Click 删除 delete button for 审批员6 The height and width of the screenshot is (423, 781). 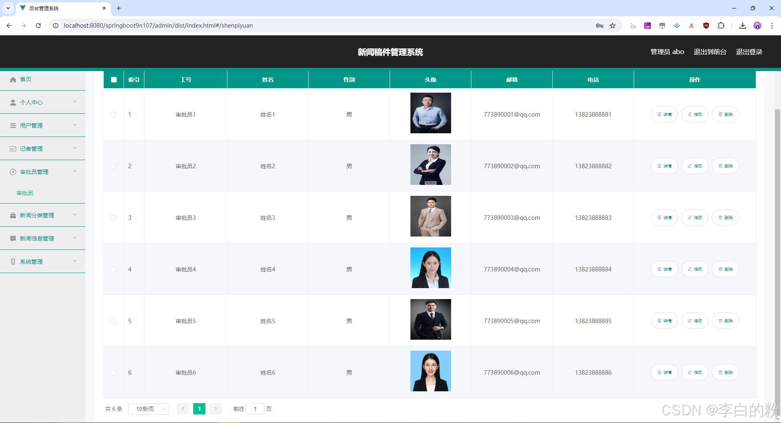(725, 372)
